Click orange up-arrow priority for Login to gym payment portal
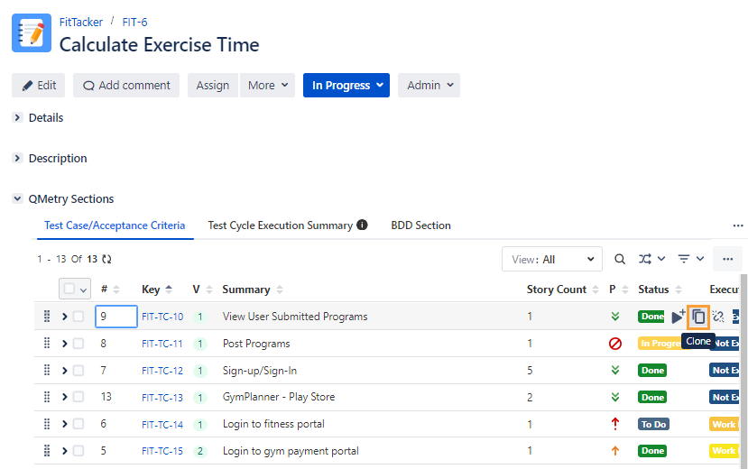Image resolution: width=748 pixels, height=469 pixels. (615, 451)
